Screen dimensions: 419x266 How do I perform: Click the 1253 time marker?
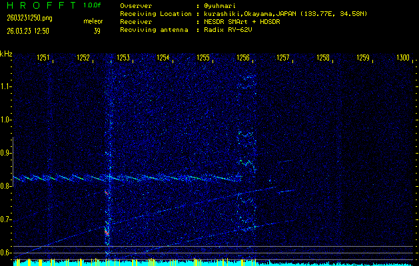pos(123,57)
